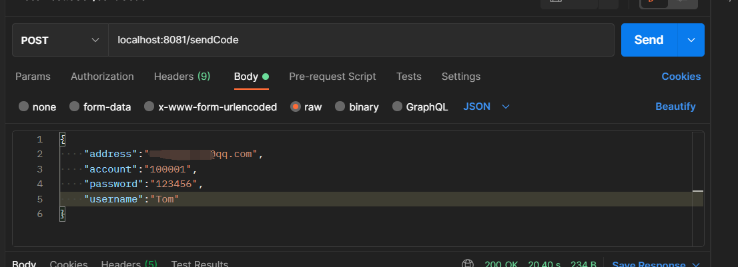Viewport: 738px width, 267px height.
Task: Click the "username" key on line 5
Action: click(x=113, y=200)
